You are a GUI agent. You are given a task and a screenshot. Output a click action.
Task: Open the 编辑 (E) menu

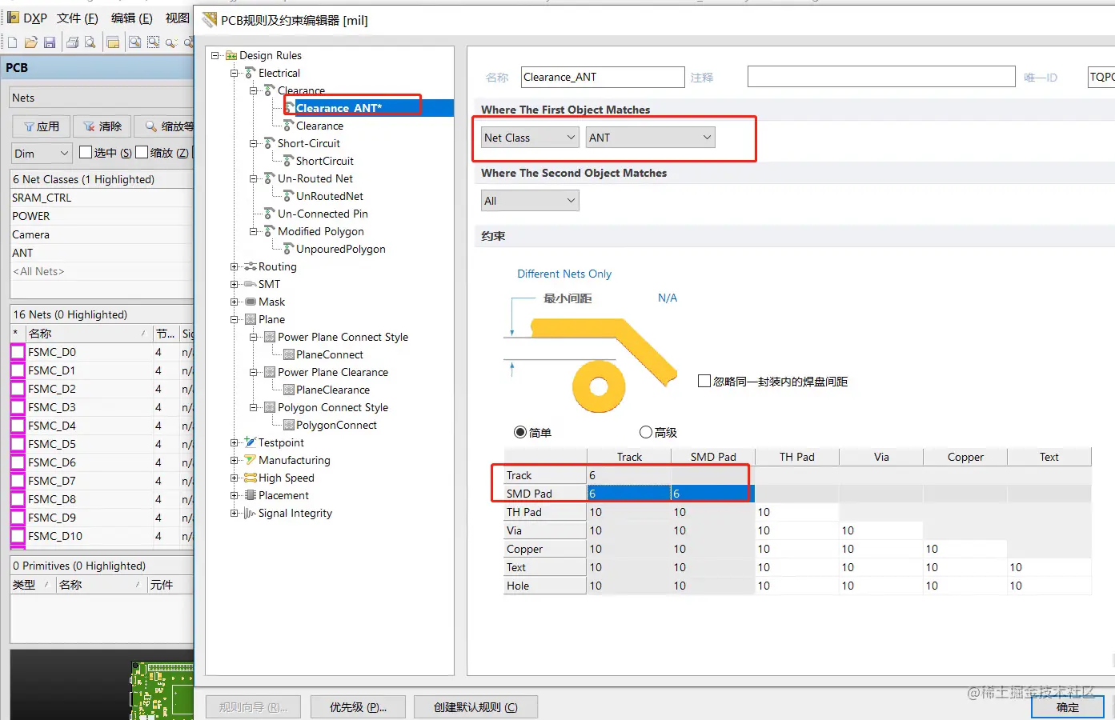click(132, 18)
